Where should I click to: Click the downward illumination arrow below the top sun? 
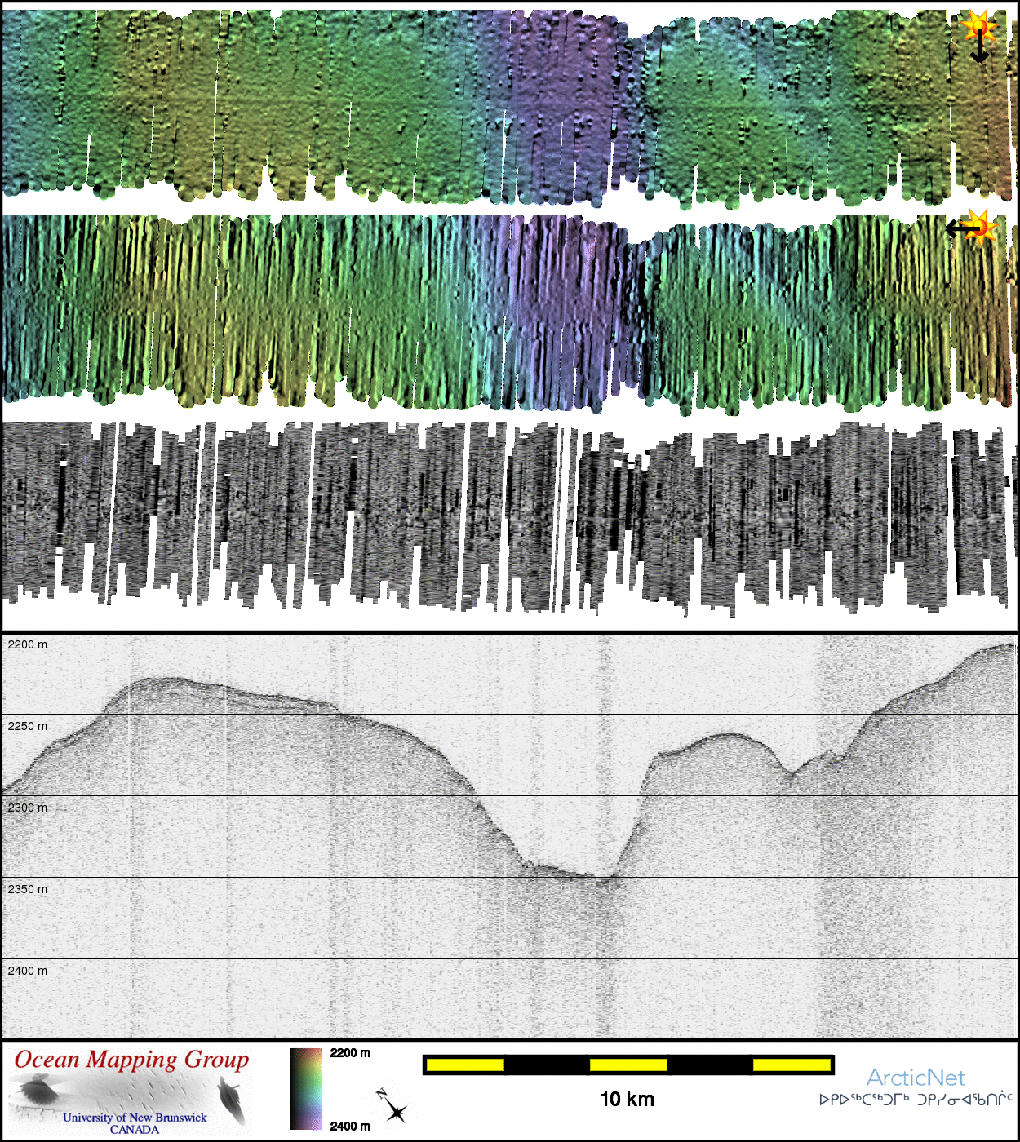(x=979, y=51)
